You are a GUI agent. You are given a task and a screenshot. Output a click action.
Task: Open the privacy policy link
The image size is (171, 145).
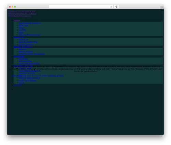pos(26,44)
